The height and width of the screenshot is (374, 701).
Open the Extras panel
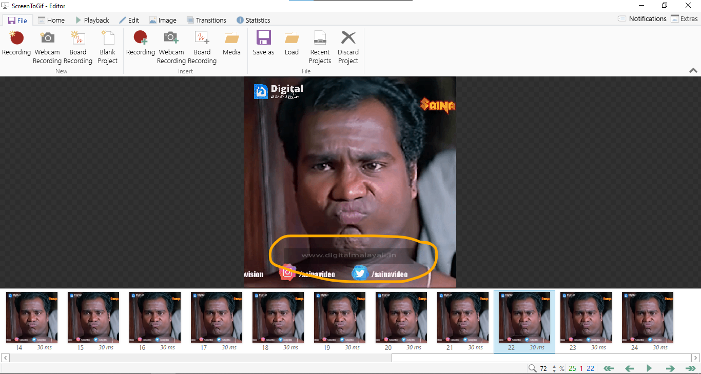pyautogui.click(x=685, y=18)
